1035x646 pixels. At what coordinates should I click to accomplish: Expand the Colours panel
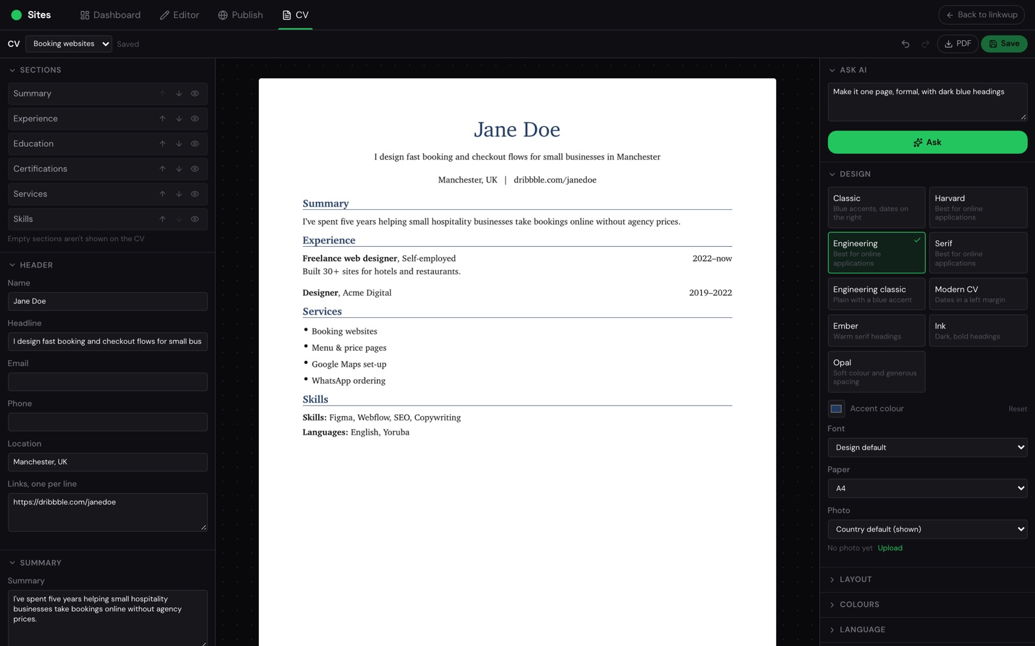pyautogui.click(x=927, y=605)
